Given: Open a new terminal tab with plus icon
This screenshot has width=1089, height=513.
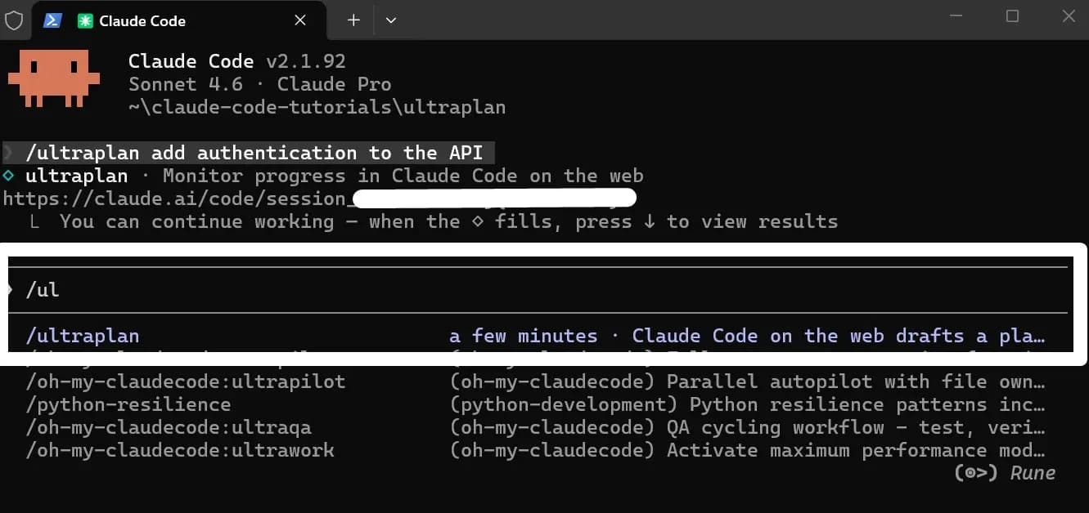Looking at the screenshot, I should (352, 20).
